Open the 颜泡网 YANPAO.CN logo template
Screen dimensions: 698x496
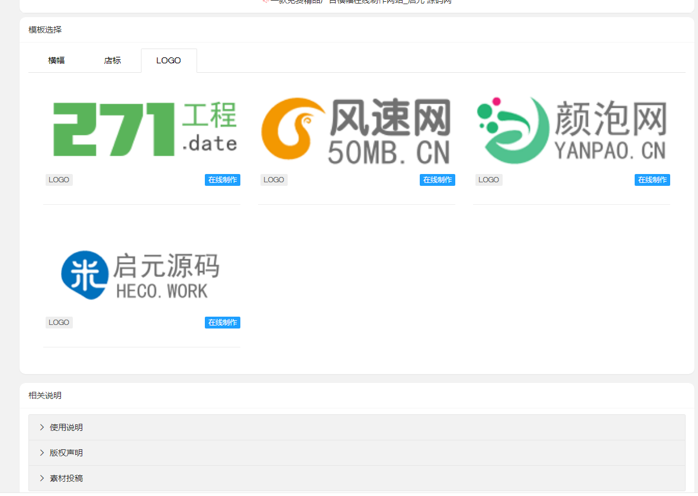point(571,130)
